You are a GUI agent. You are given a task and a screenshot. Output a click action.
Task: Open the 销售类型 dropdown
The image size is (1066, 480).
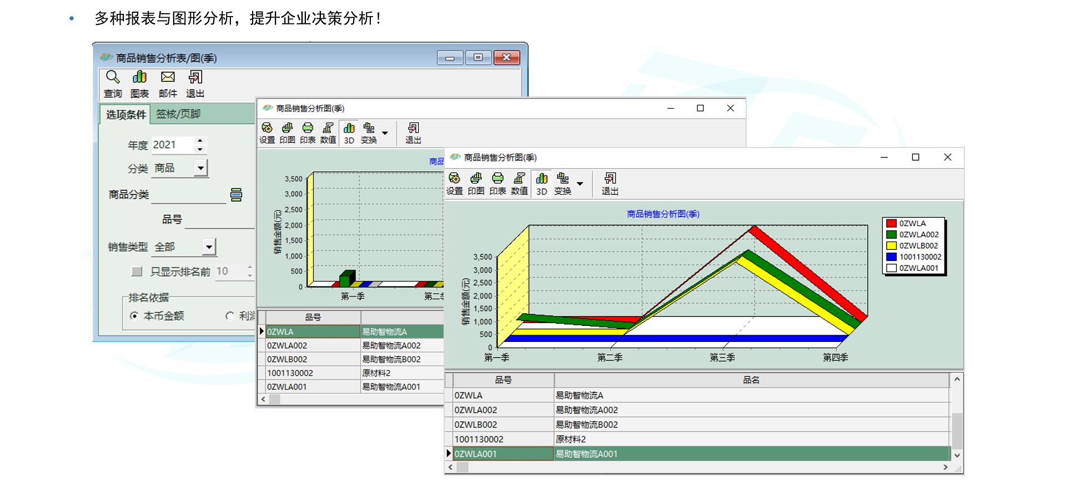click(209, 247)
